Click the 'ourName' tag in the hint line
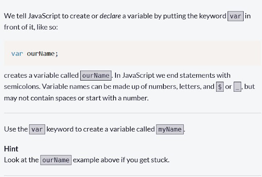 pyautogui.click(x=56, y=160)
